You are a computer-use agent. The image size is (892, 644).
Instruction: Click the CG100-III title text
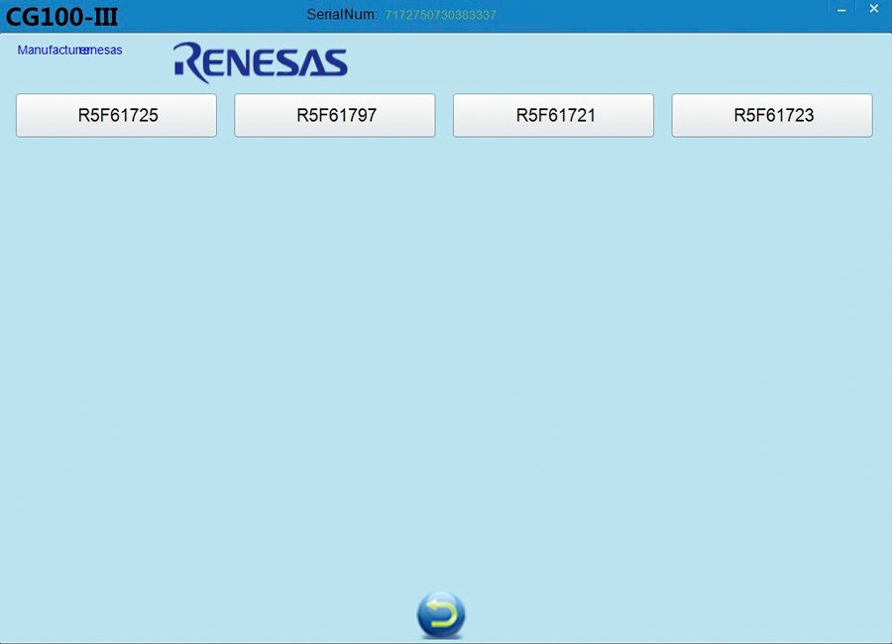point(61,17)
